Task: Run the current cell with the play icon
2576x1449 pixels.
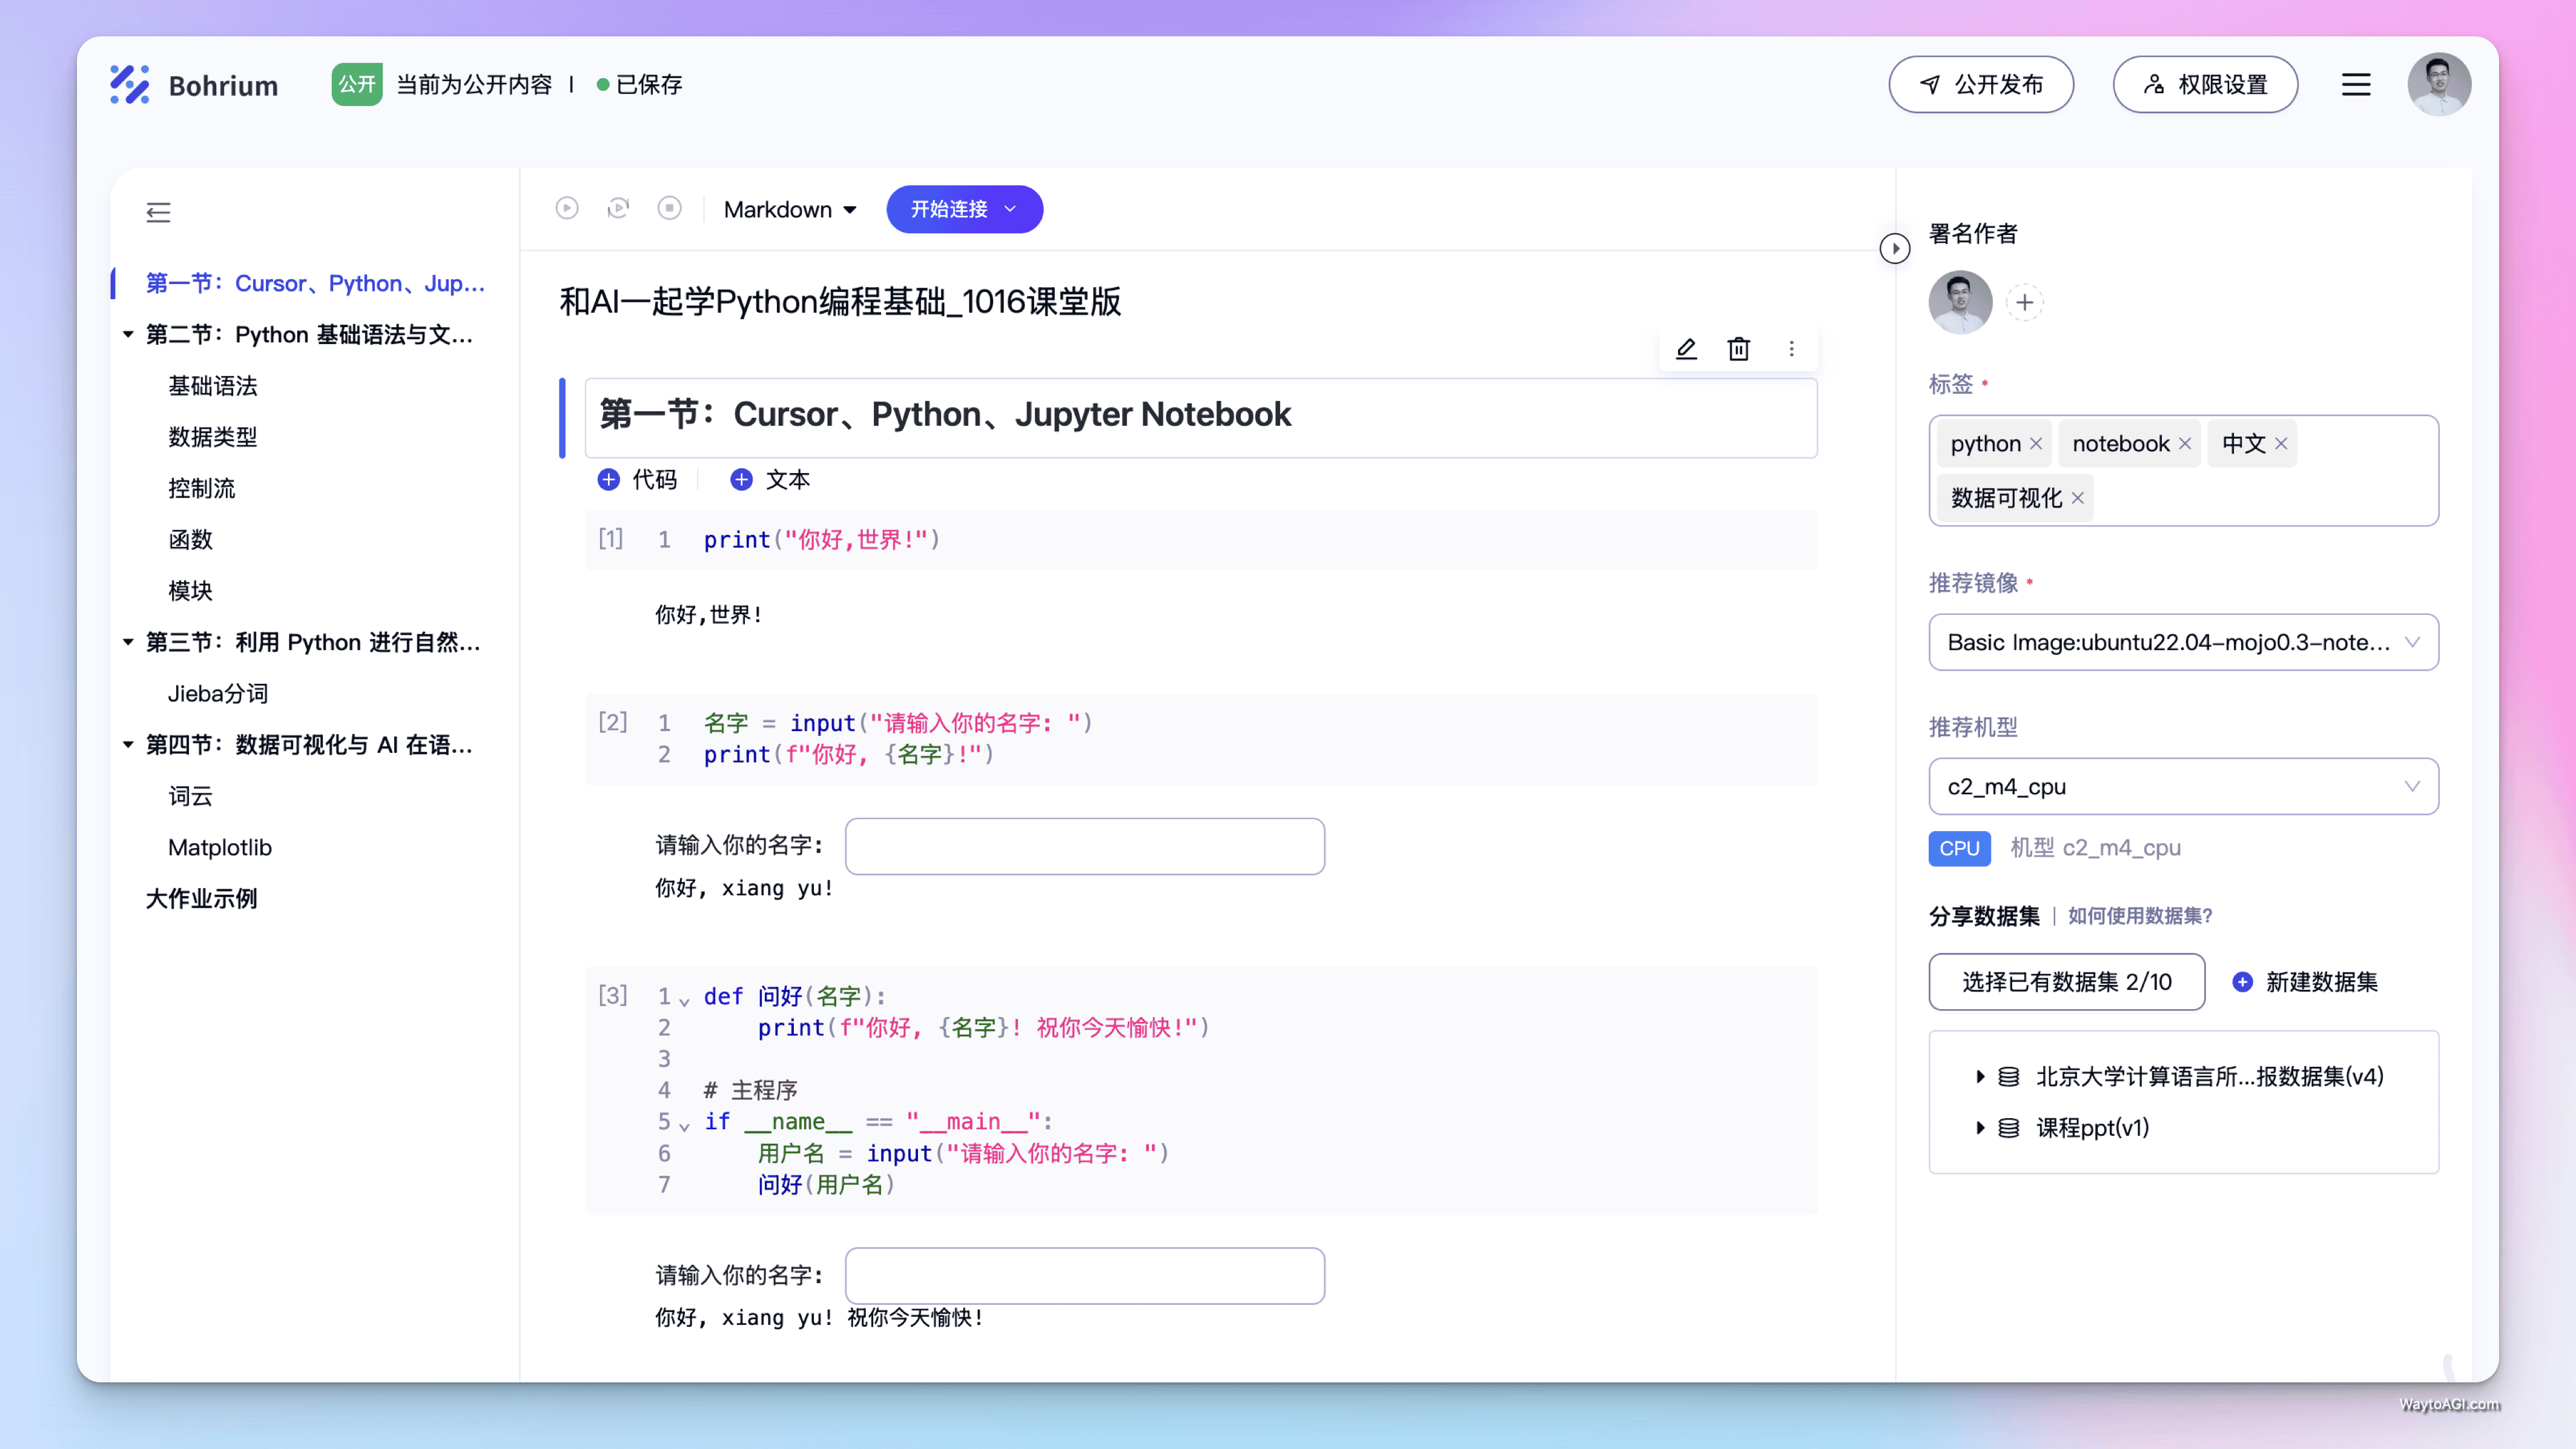Action: tap(567, 208)
